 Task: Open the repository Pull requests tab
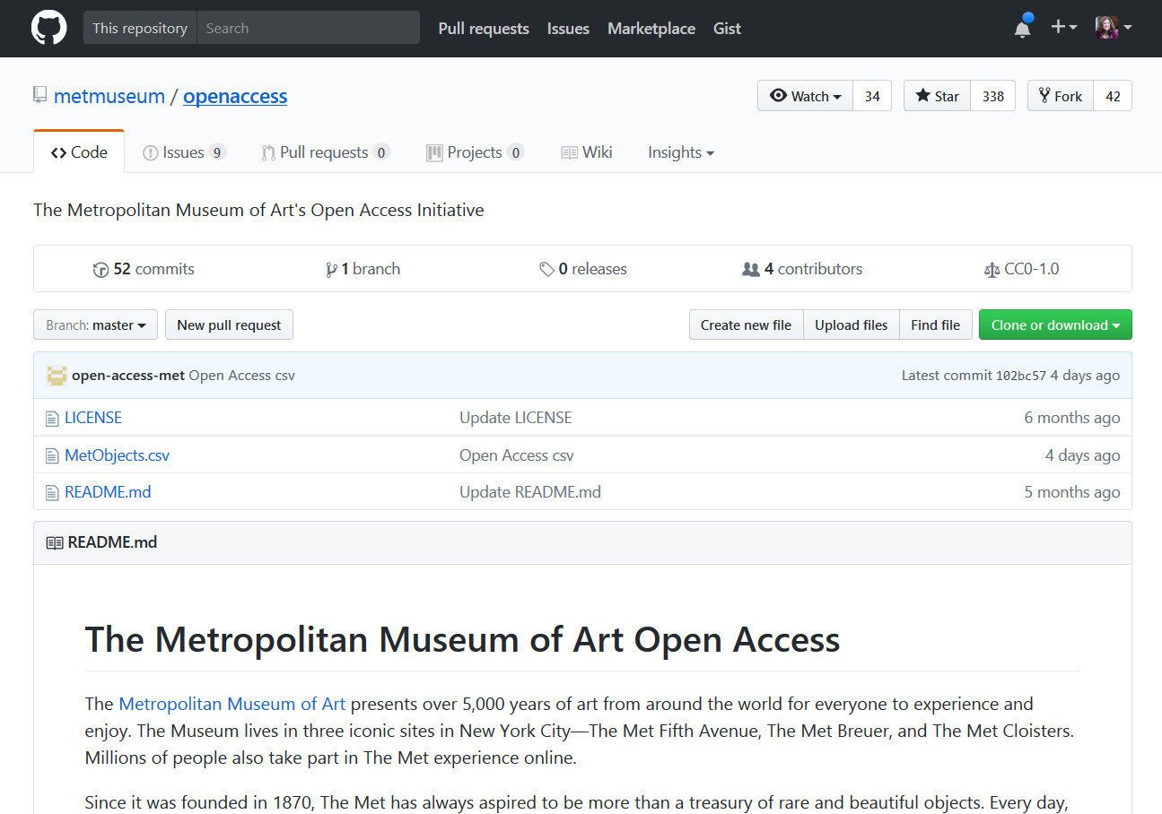pos(325,152)
